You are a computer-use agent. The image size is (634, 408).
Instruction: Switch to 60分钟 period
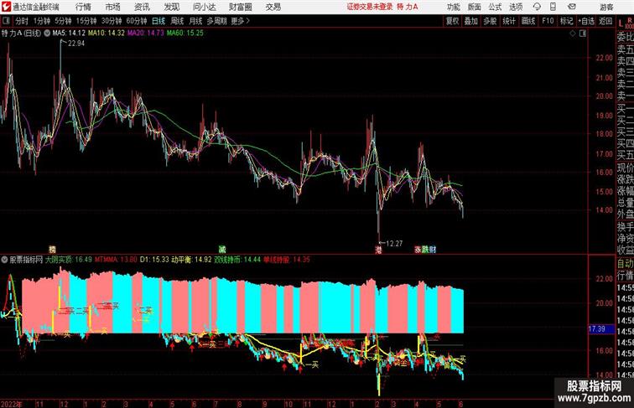(x=137, y=21)
